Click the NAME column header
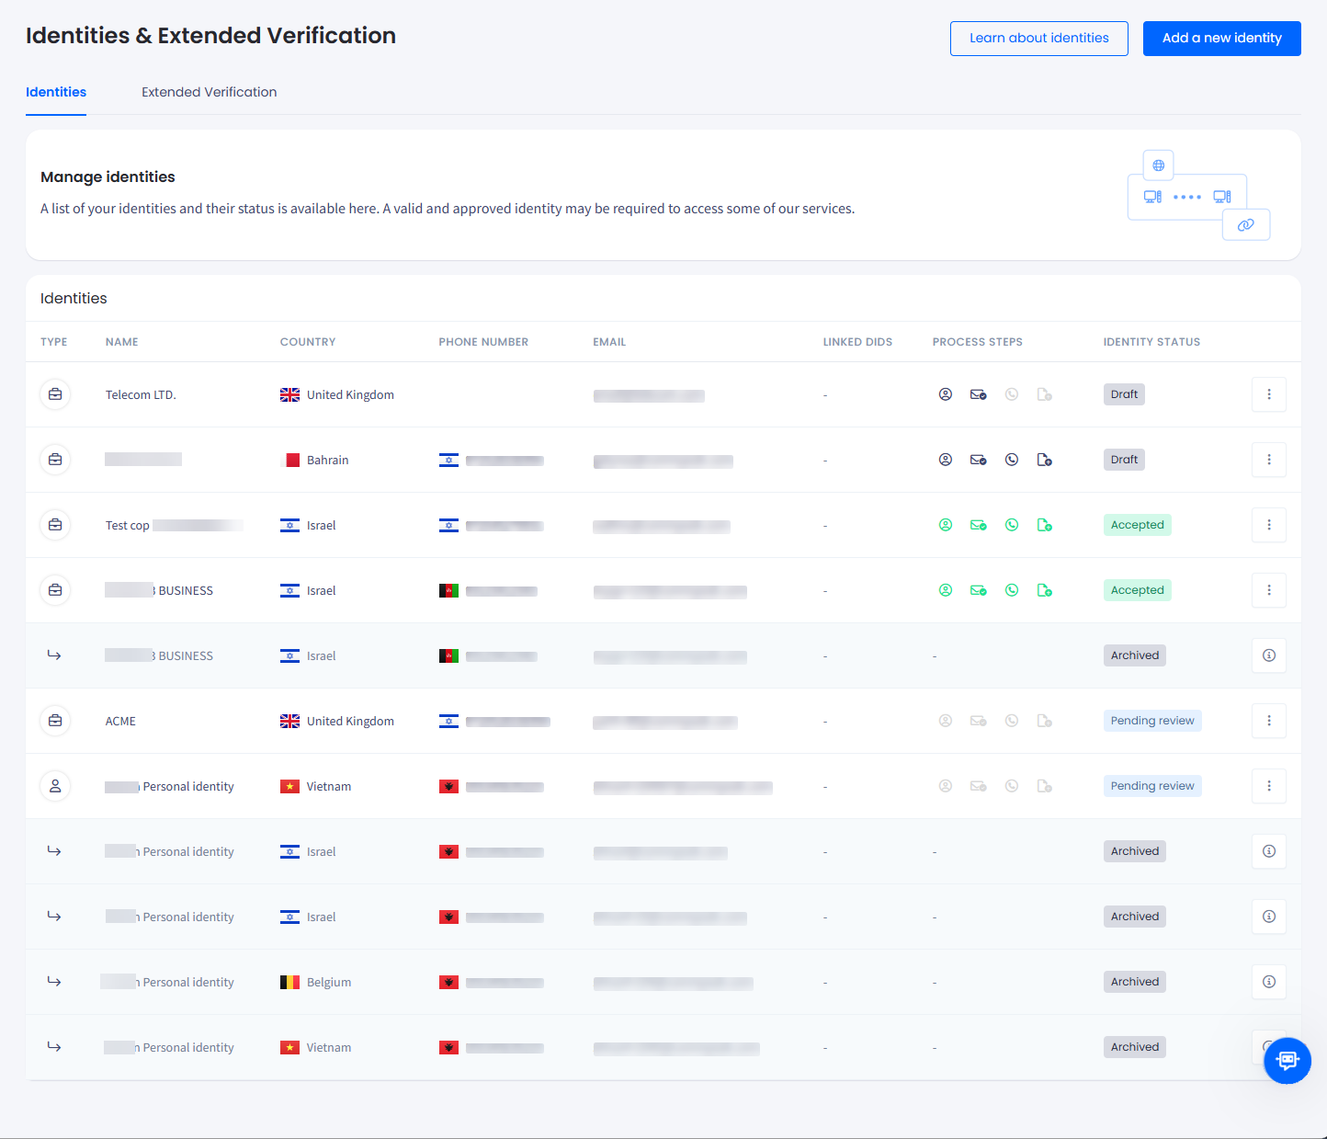 pyautogui.click(x=122, y=342)
